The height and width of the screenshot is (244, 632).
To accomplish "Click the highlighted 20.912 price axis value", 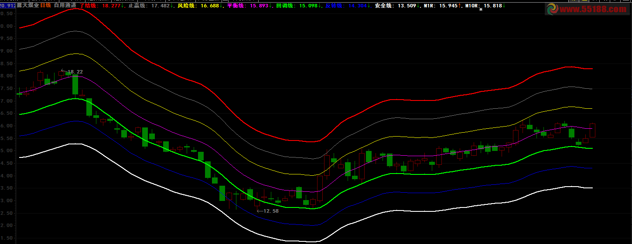I will tap(8, 6).
